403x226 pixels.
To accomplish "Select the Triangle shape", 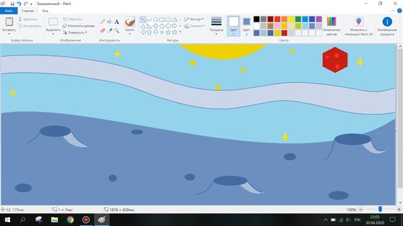I will 143,26.
